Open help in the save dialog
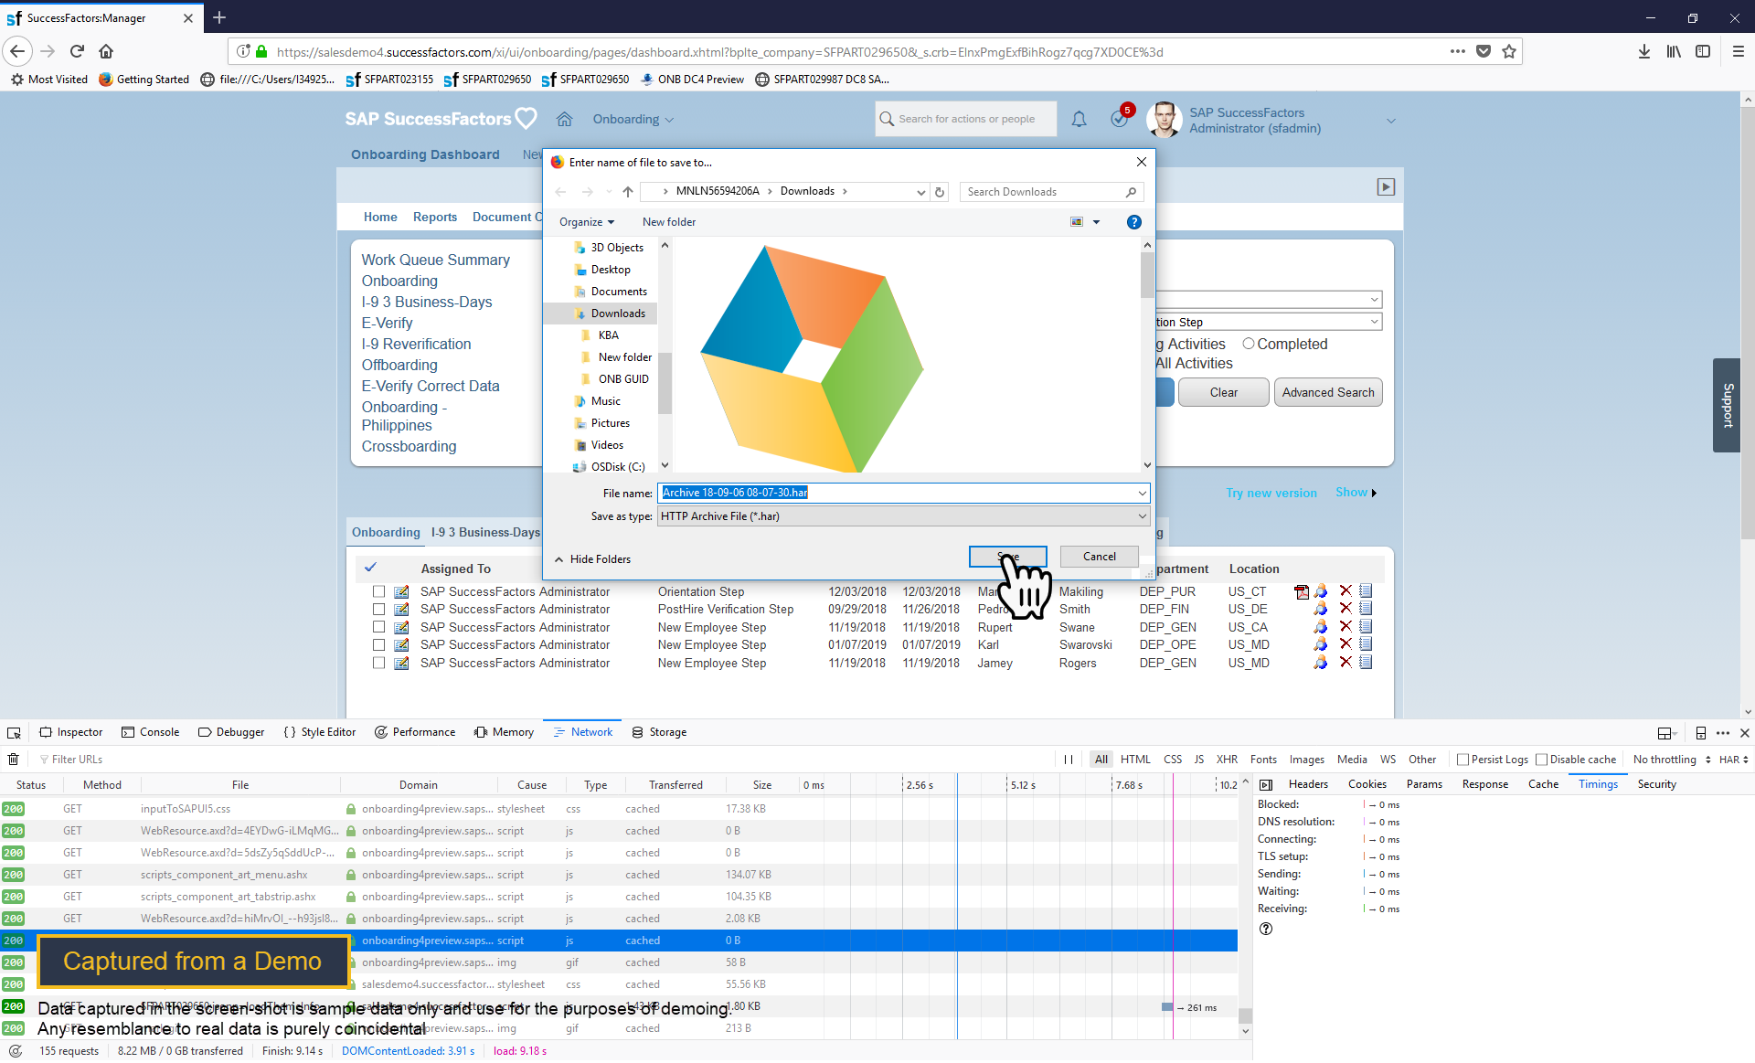The height and width of the screenshot is (1063, 1755). pos(1134,222)
